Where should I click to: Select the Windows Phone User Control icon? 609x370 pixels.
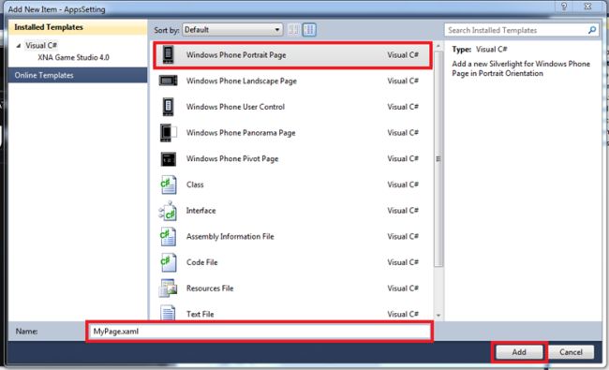(x=168, y=107)
